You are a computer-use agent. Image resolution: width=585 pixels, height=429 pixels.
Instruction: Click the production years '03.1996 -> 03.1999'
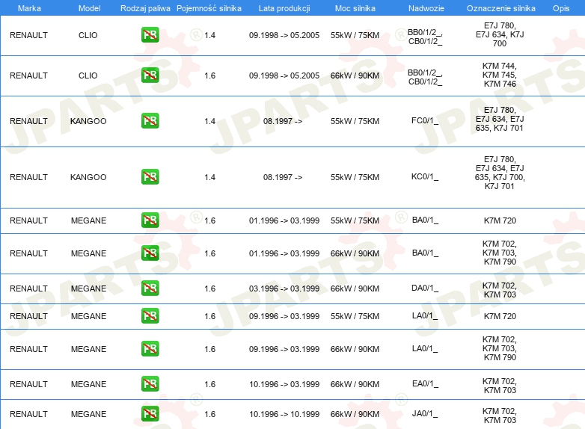click(284, 288)
